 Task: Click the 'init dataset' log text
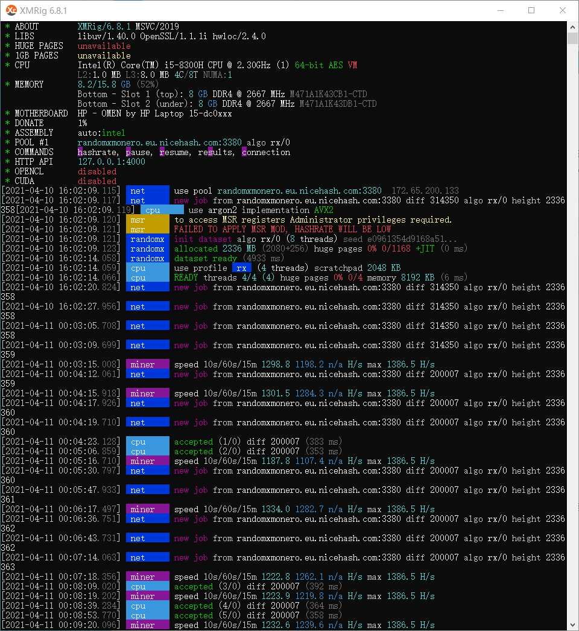coord(203,239)
